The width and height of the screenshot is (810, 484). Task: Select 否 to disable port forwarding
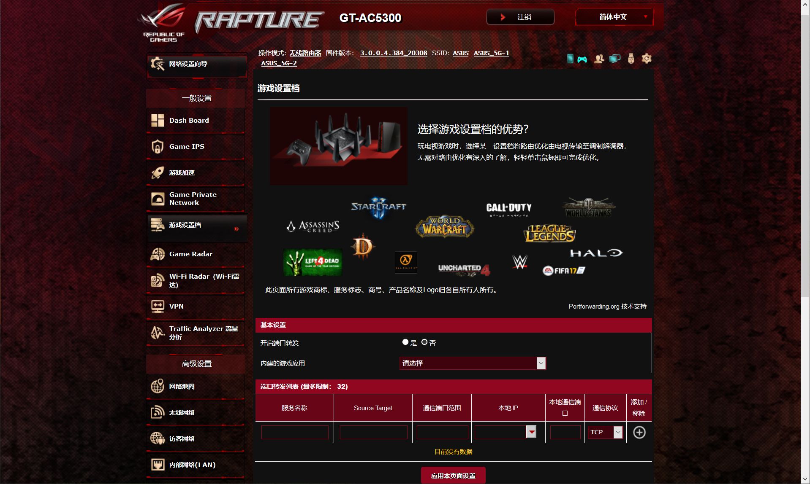(424, 342)
